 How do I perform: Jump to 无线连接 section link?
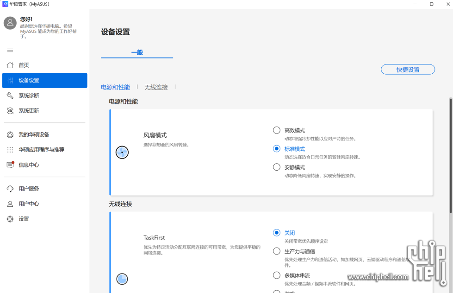pyautogui.click(x=156, y=87)
